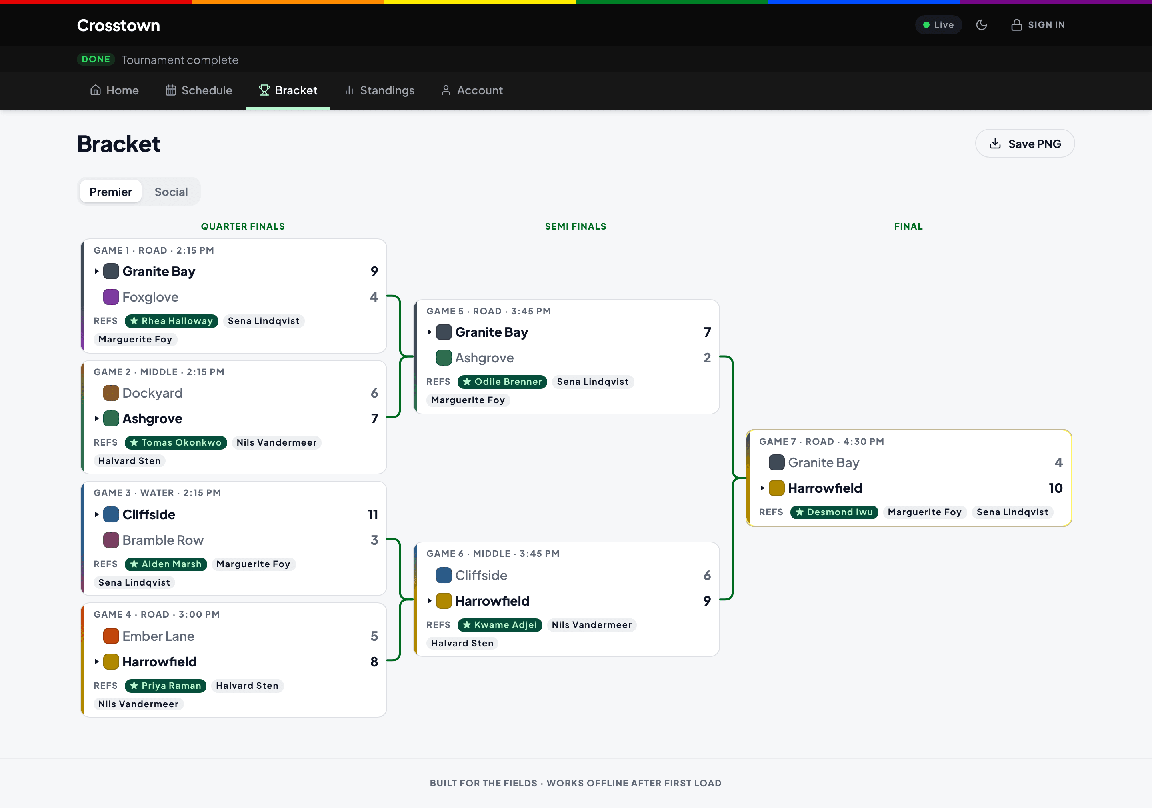1152x808 pixels.
Task: Click the Account person icon
Action: pyautogui.click(x=446, y=90)
